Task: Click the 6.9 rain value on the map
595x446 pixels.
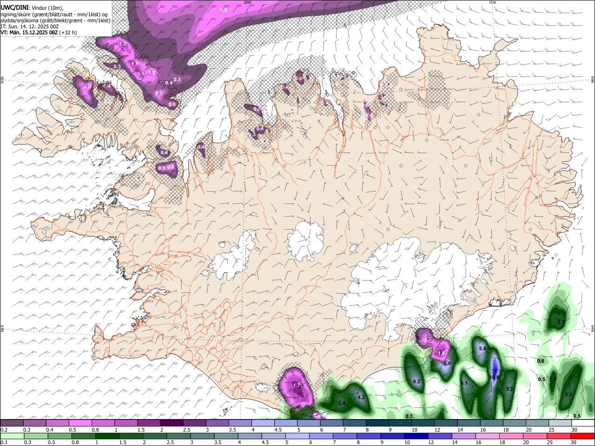Action: pyautogui.click(x=447, y=363)
